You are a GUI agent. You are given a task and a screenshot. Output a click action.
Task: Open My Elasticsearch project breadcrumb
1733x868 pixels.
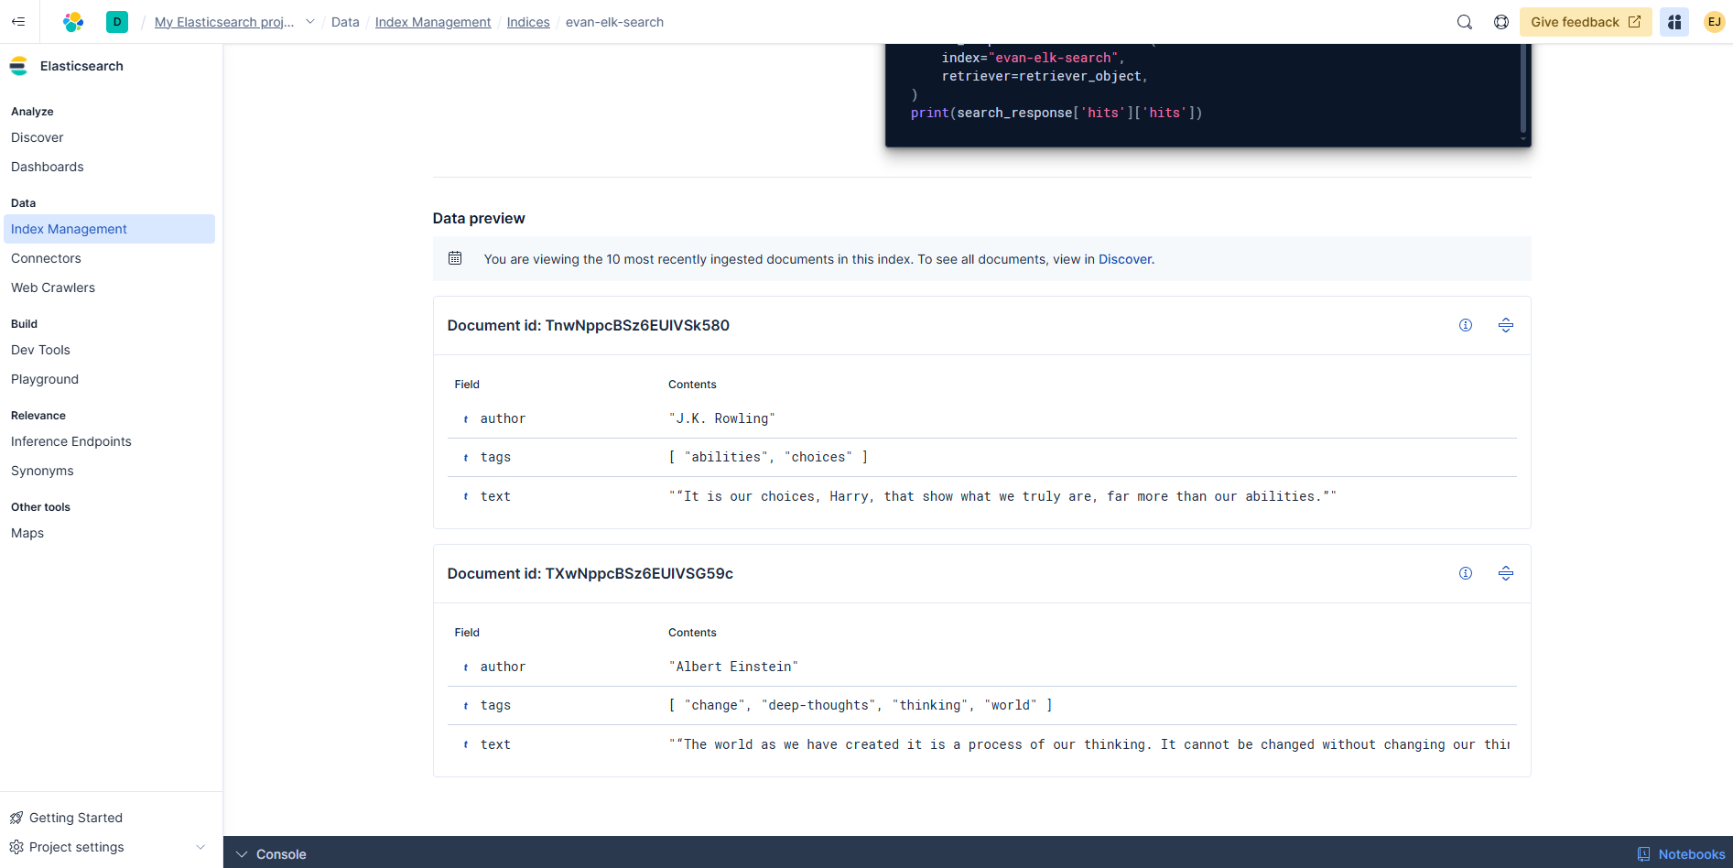click(x=224, y=22)
